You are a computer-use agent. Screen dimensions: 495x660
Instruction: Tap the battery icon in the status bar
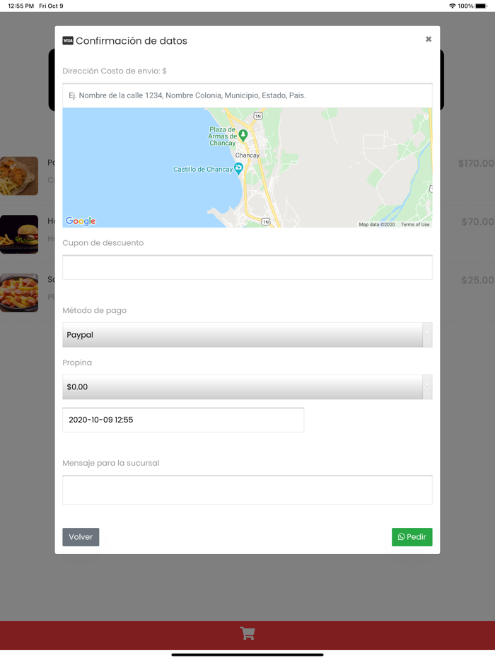[x=482, y=6]
